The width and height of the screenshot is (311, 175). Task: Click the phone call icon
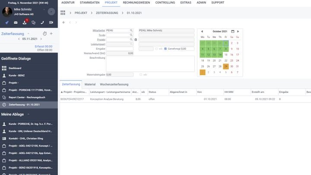42,22
